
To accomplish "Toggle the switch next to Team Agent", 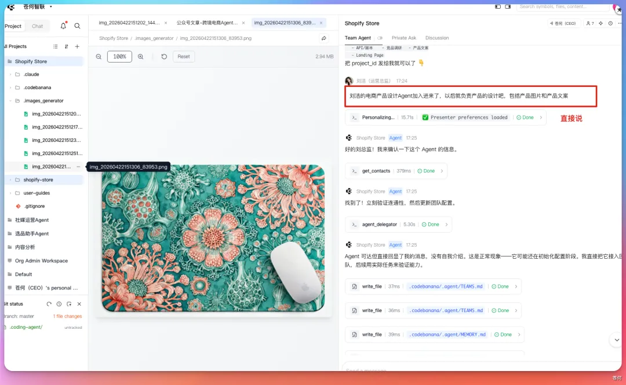I will pyautogui.click(x=380, y=38).
